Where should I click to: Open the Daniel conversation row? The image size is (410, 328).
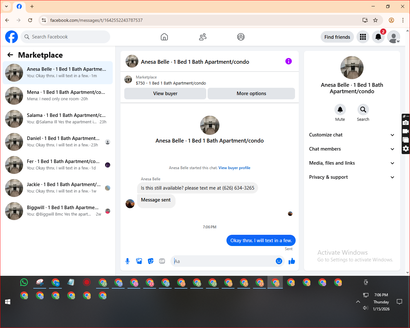click(x=58, y=142)
